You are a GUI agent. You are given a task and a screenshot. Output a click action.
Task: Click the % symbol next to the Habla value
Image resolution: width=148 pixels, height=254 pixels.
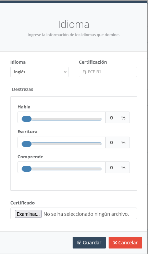pos(123,117)
